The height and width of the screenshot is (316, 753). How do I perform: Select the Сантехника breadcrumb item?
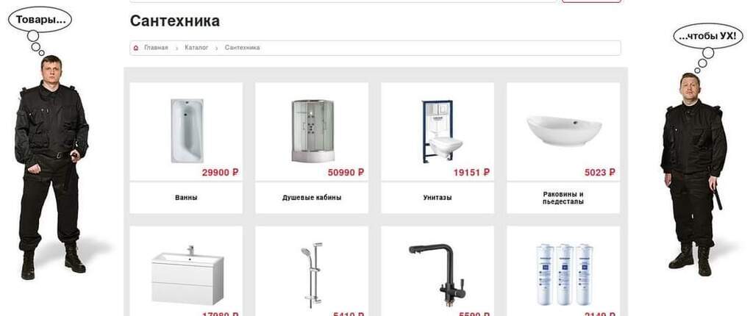242,48
